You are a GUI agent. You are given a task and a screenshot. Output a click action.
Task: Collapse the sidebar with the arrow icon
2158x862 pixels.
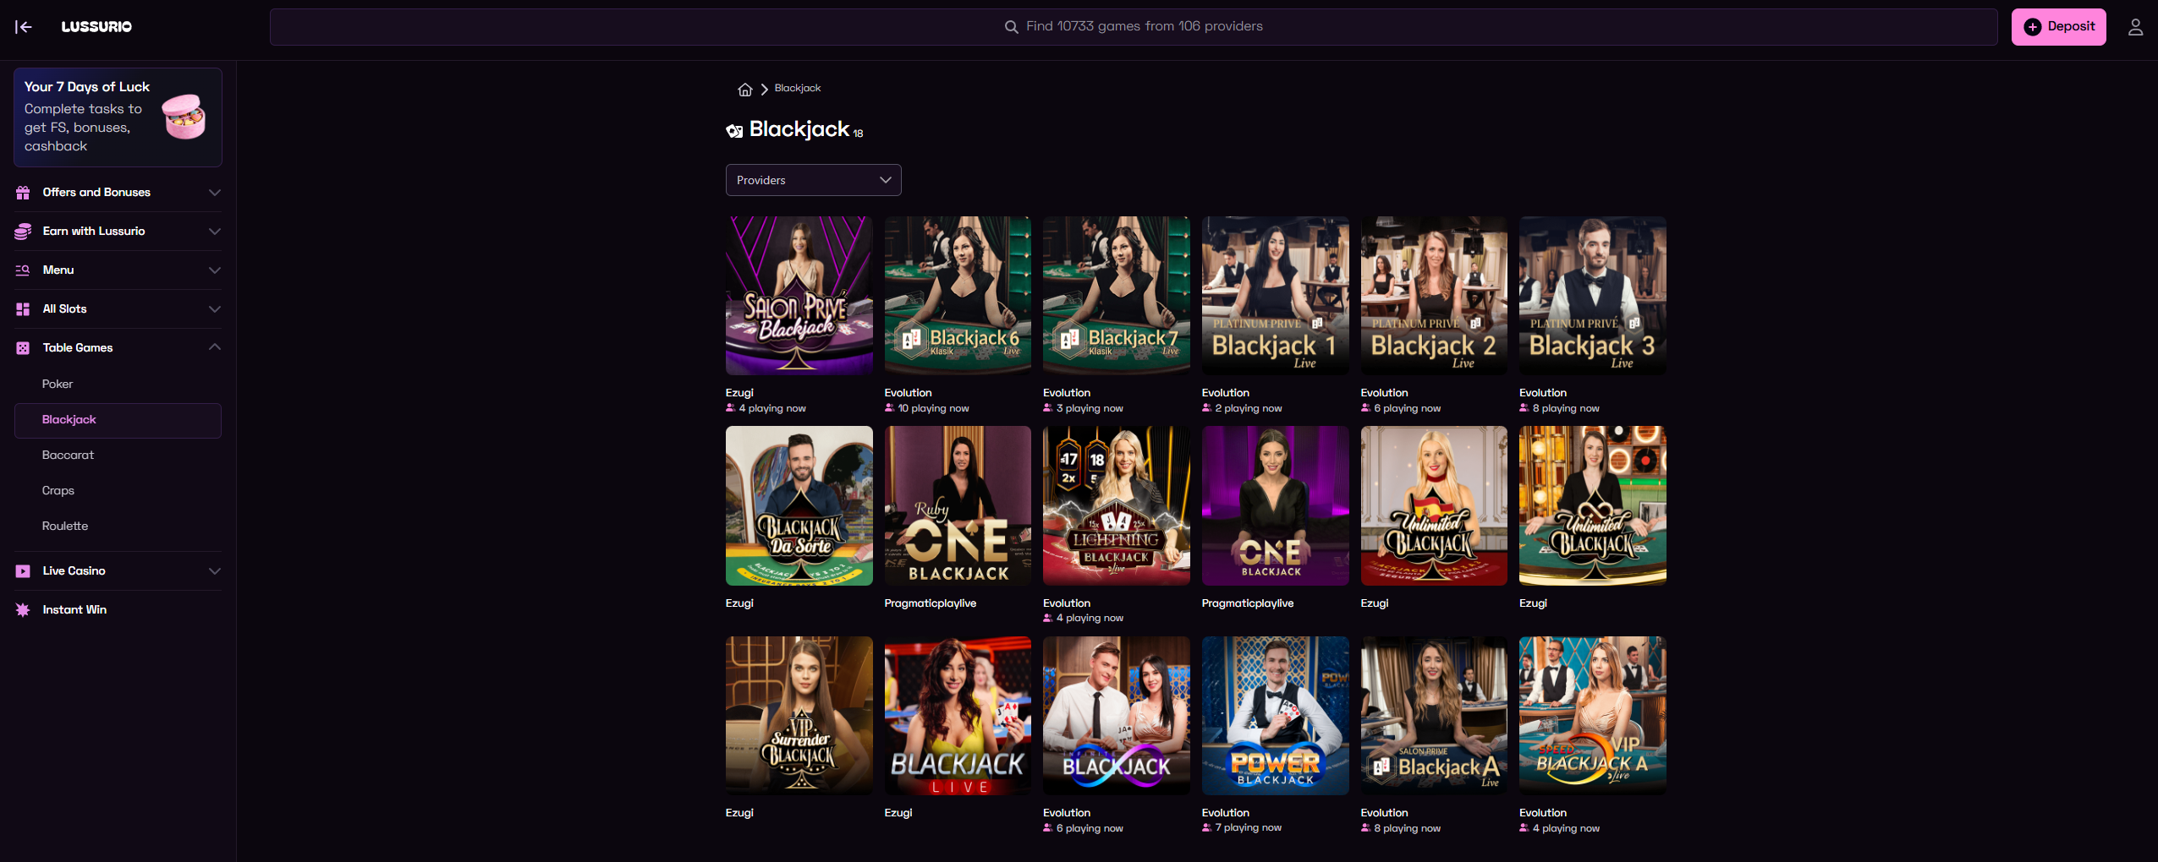tap(24, 27)
